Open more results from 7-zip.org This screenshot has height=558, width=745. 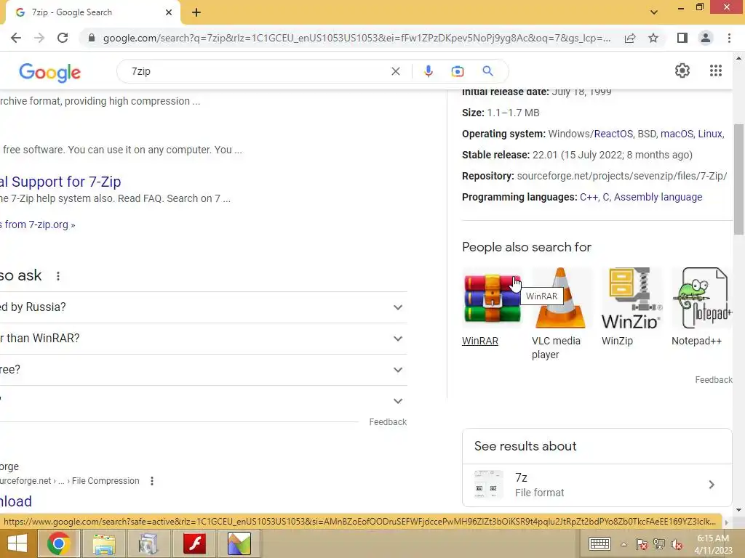coord(38,225)
